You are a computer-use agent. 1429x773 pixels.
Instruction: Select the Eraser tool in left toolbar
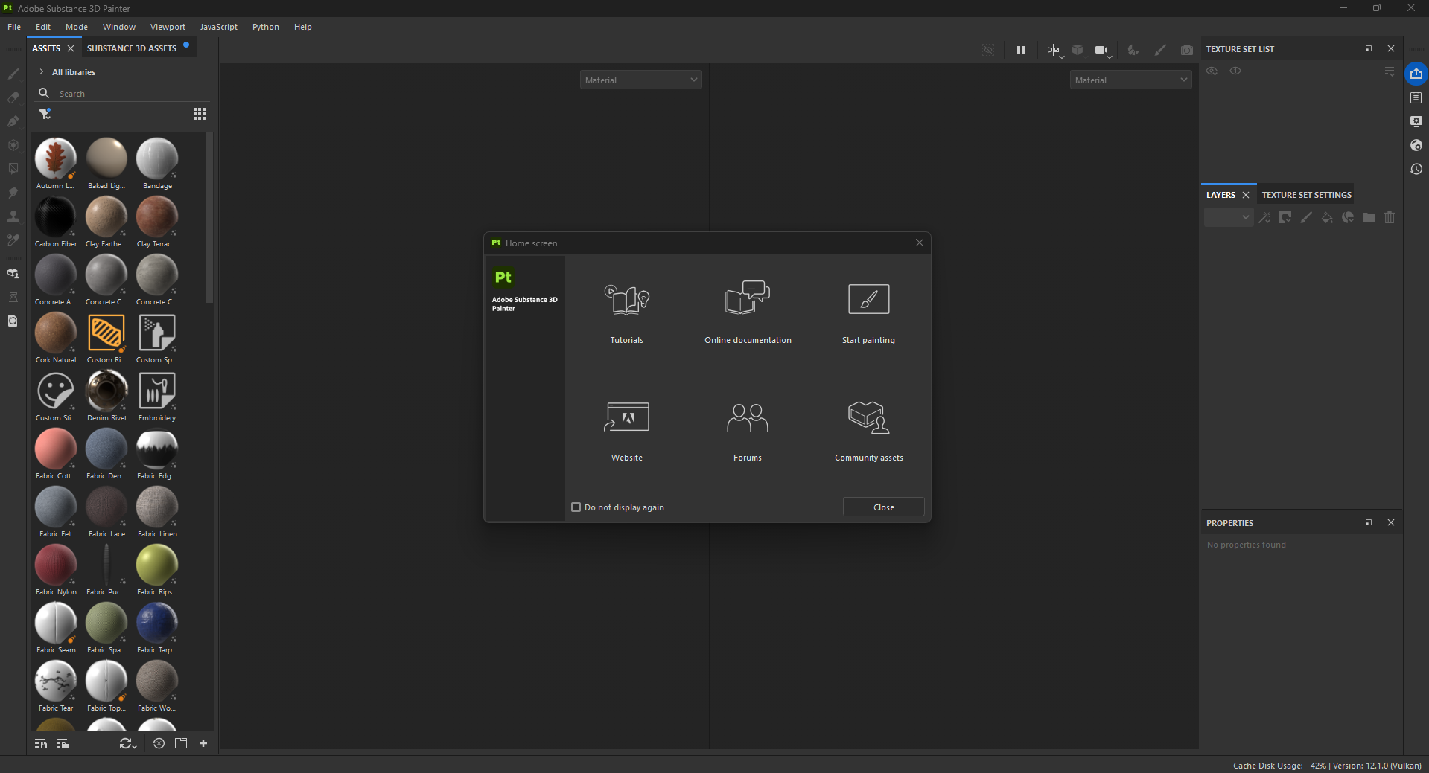(13, 97)
